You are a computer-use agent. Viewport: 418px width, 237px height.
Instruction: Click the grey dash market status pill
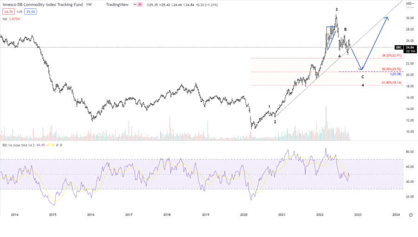pyautogui.click(x=135, y=5)
